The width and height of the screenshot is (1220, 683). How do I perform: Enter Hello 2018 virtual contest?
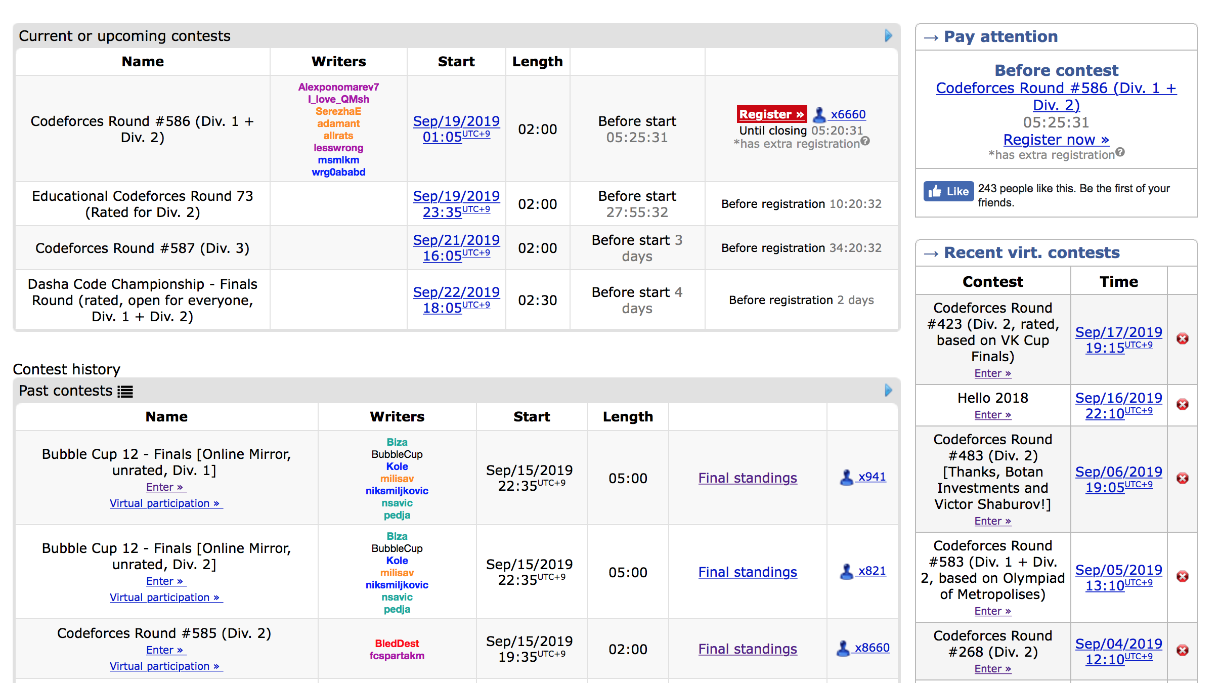(992, 415)
